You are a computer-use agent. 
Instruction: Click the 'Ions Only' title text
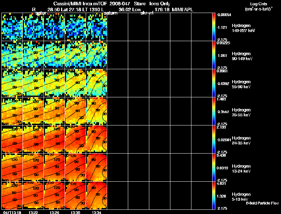(160, 4)
